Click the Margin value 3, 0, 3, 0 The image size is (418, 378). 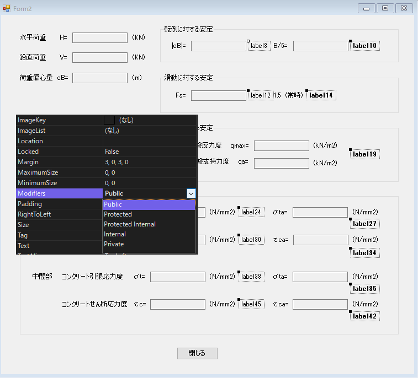click(x=117, y=162)
